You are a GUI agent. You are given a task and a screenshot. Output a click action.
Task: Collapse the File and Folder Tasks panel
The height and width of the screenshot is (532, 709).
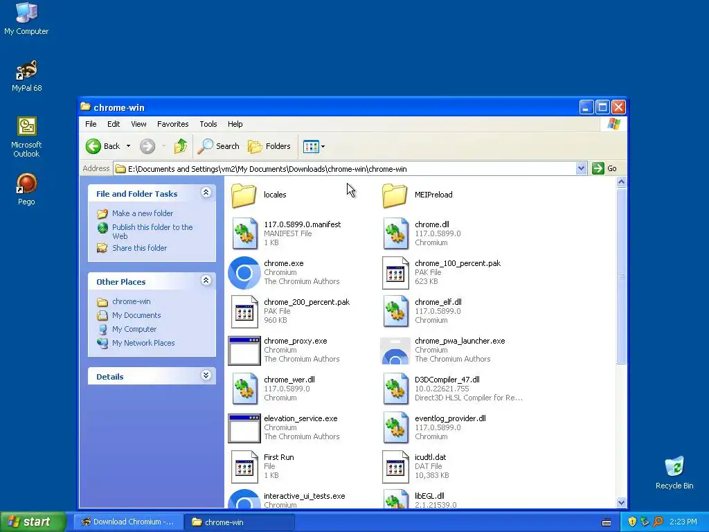206,193
